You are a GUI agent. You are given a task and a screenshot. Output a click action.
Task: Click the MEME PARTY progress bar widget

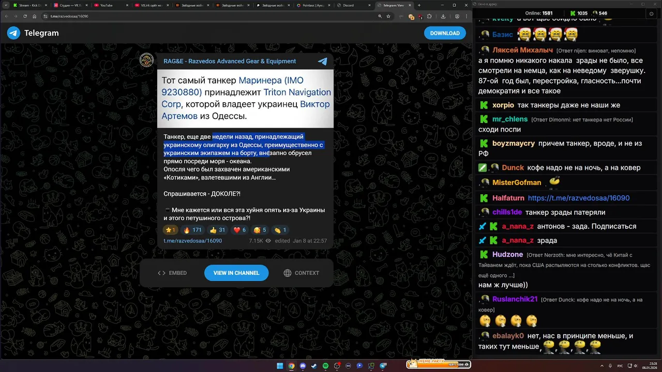pyautogui.click(x=439, y=364)
